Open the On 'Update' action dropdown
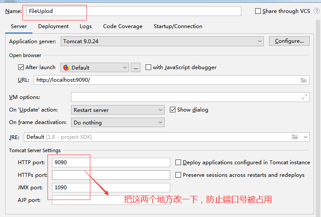Image resolution: width=321 pixels, height=217 pixels. point(118,110)
